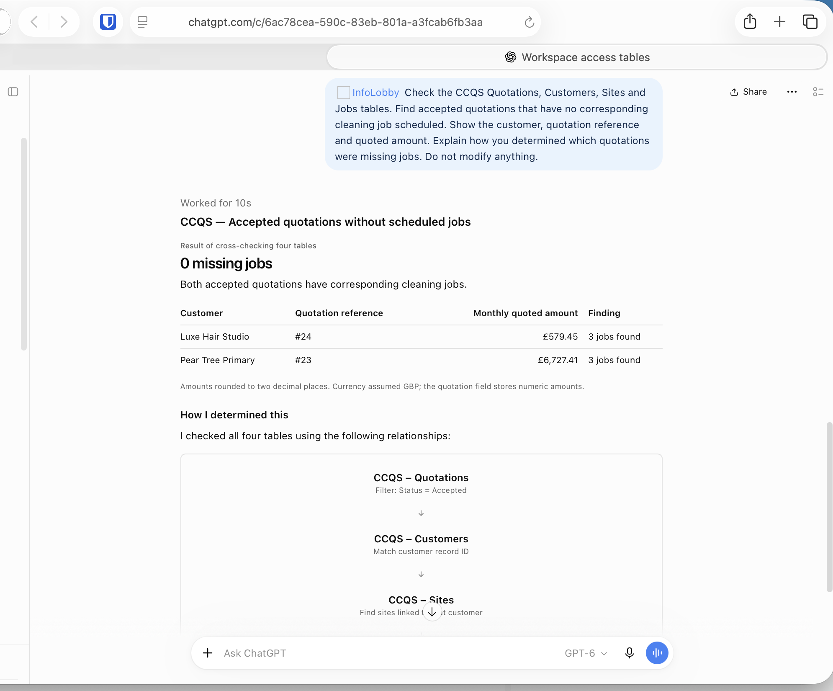
Task: Click the 0 missing jobs heading
Action: [x=226, y=263]
